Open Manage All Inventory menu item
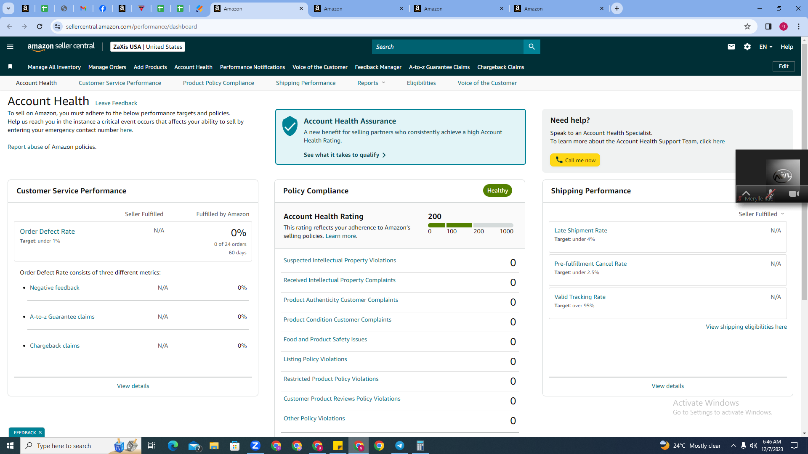This screenshot has width=808, height=454. pos(54,67)
